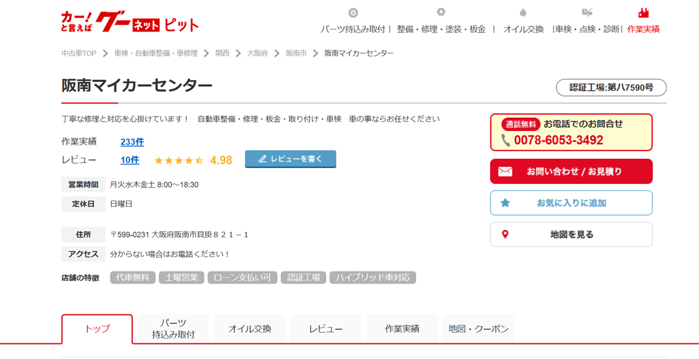Open the お問い合わせ / お見積り inquiry button
This screenshot has width=699, height=359.
coord(571,171)
